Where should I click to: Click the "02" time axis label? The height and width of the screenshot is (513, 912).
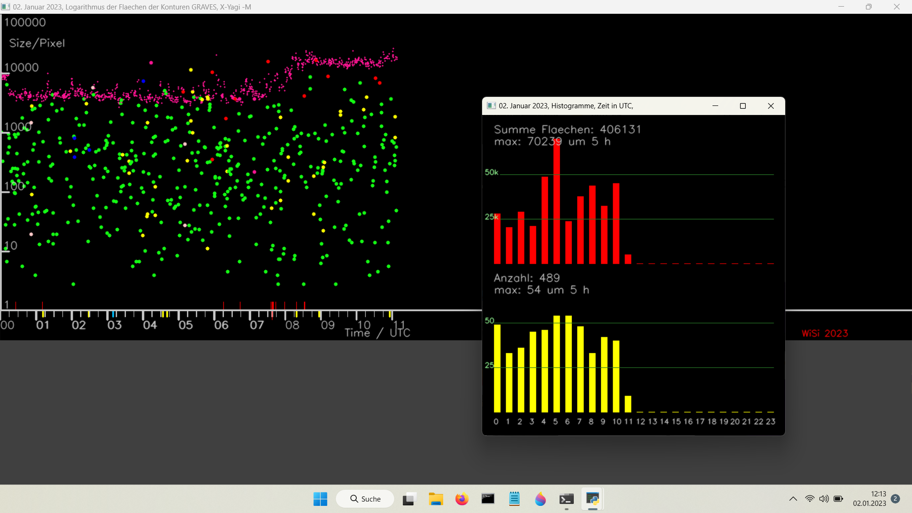click(79, 325)
